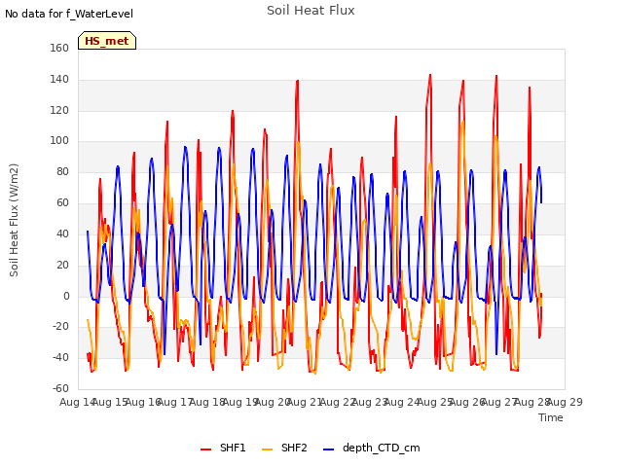Click the red SHF1 legend color swatch

(205, 449)
